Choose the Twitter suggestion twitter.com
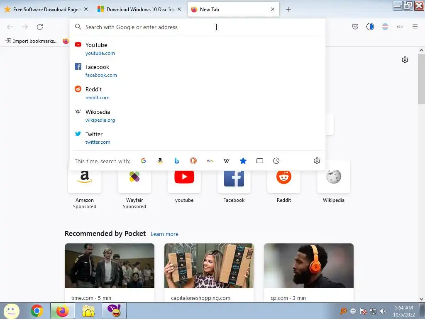425x319 pixels. (x=197, y=138)
